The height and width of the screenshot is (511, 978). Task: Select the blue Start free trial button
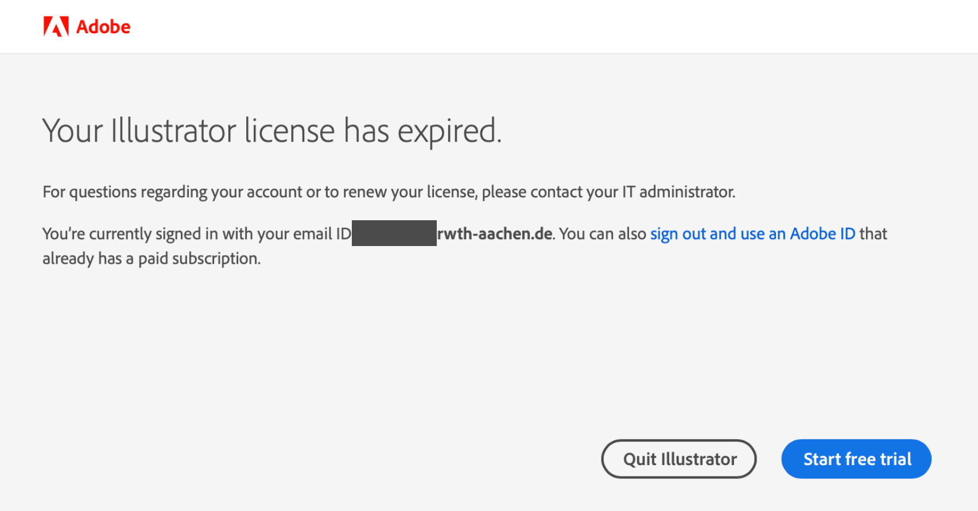coord(856,459)
